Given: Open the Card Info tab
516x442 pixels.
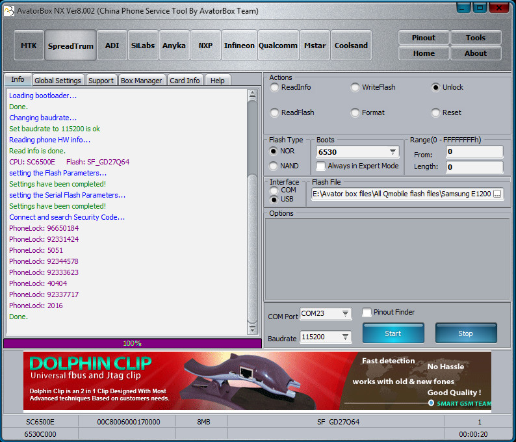Looking at the screenshot, I should [185, 81].
